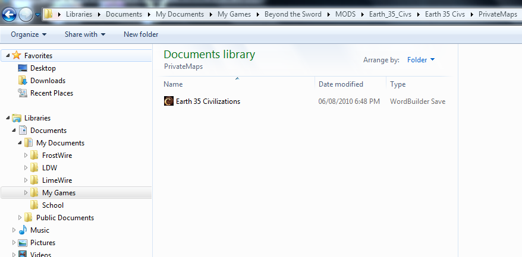Select Recent Places under Favorites
This screenshot has height=257, width=522.
coord(52,93)
